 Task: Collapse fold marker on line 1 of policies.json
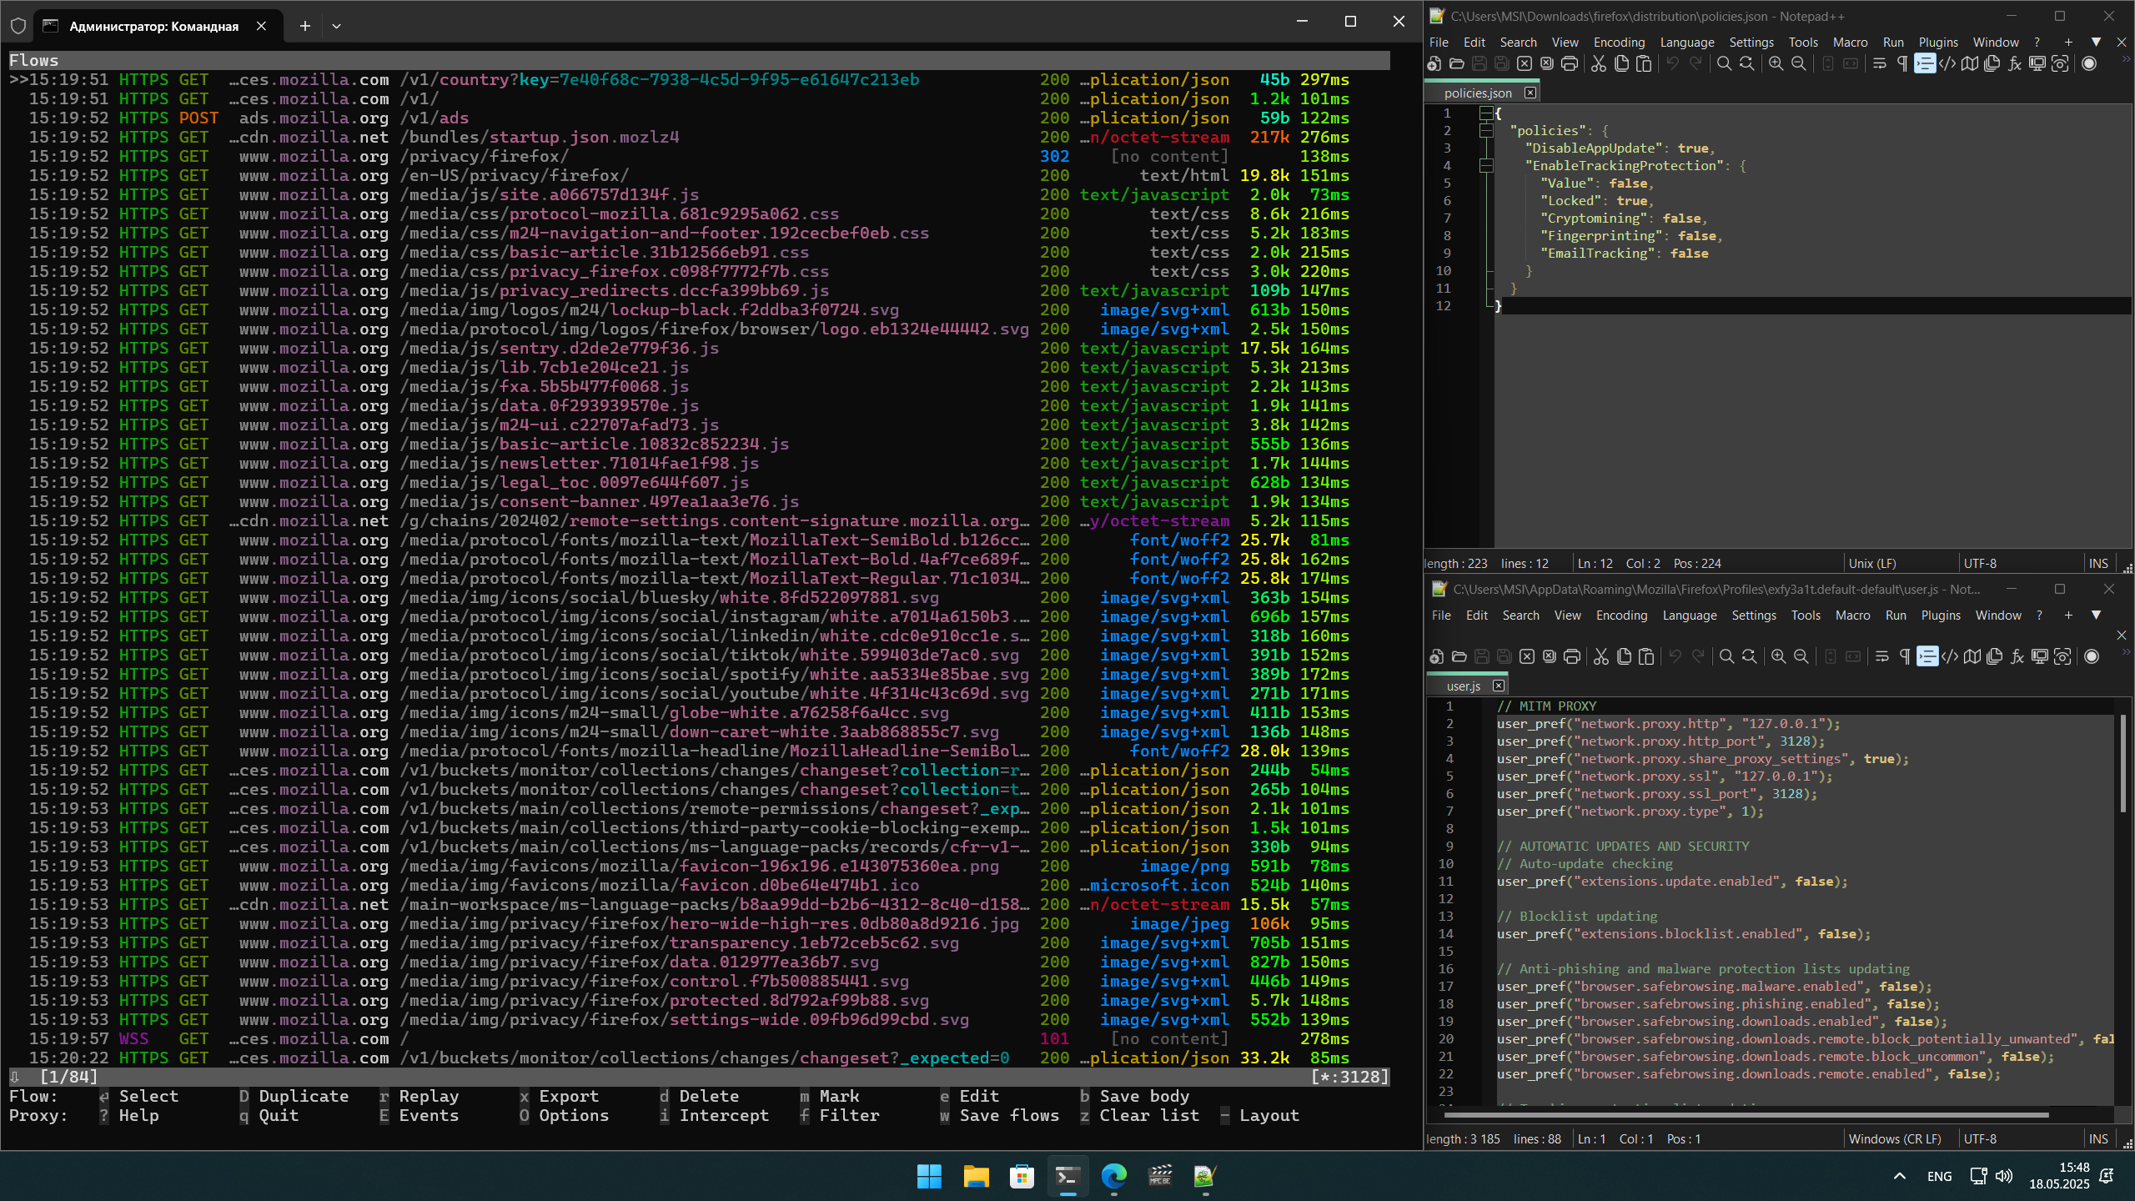click(1486, 113)
